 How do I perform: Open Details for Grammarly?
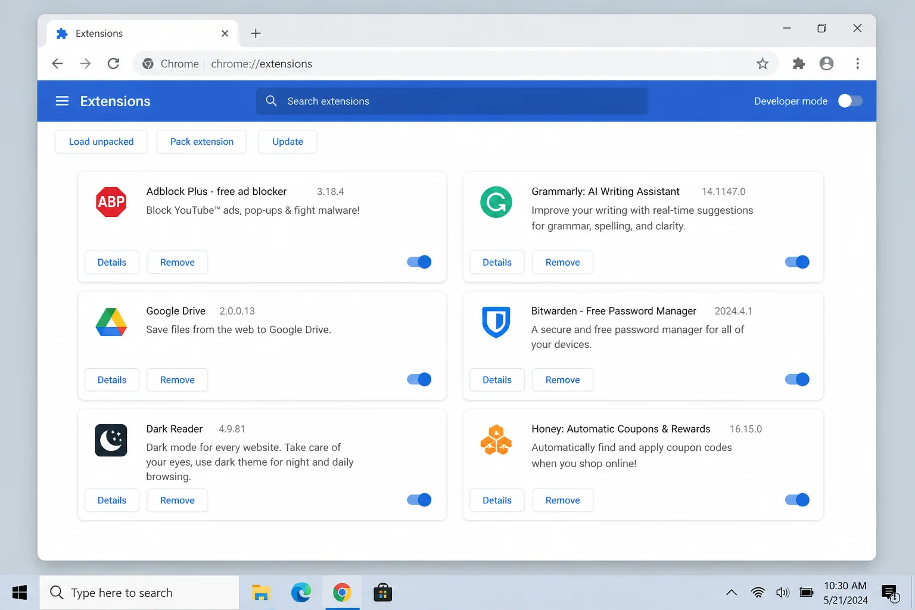[x=497, y=262]
